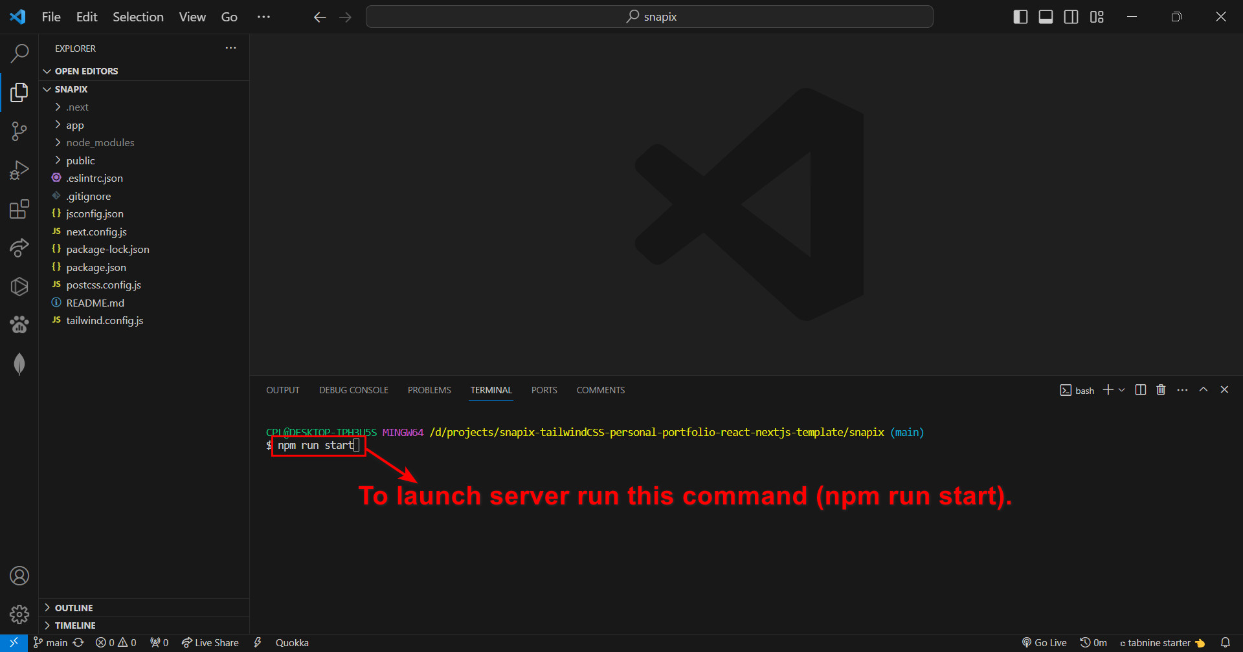Toggle the primary side bar layout icon
Screen dimensions: 1243x652
pos(1020,17)
